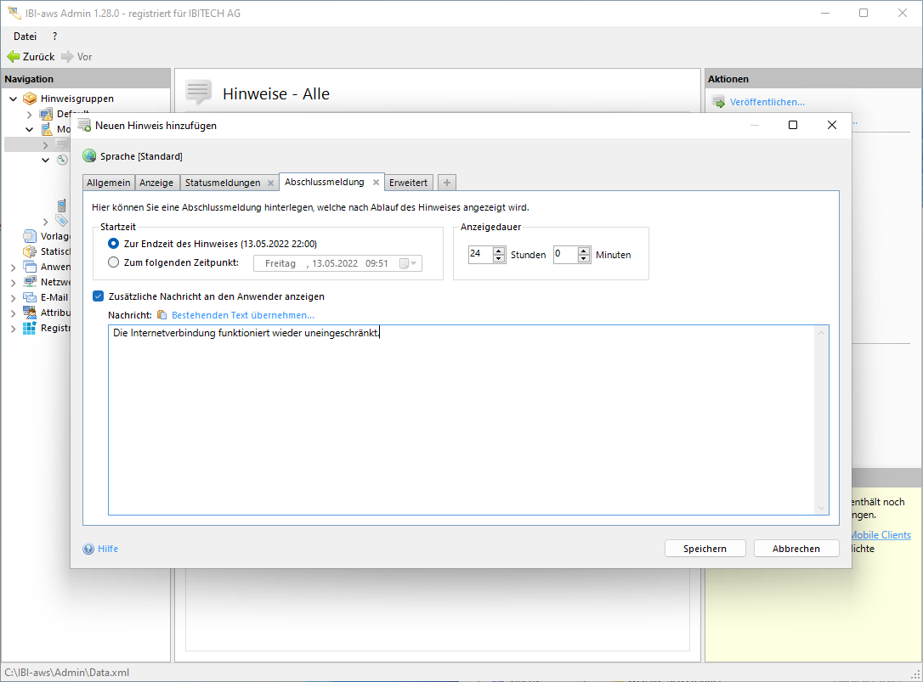Screen dimensions: 923x682
Task: Switch to the Allgemein tab
Action: (x=108, y=183)
